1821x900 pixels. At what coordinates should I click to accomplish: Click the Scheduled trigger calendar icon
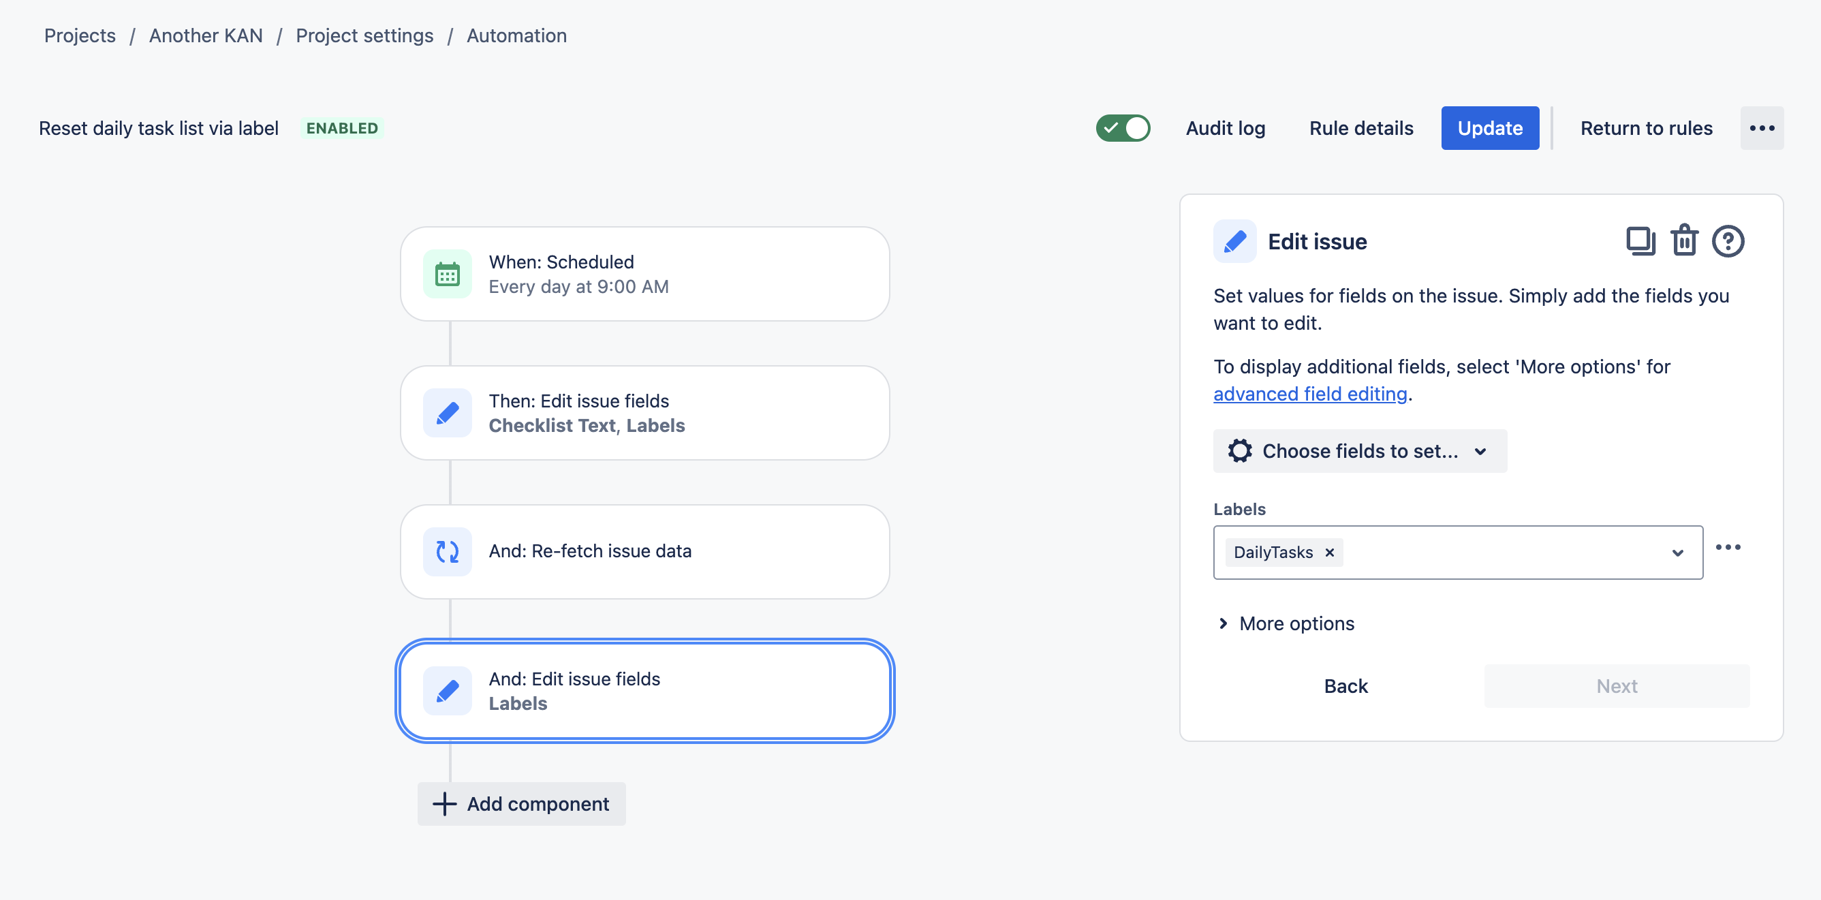pos(447,274)
